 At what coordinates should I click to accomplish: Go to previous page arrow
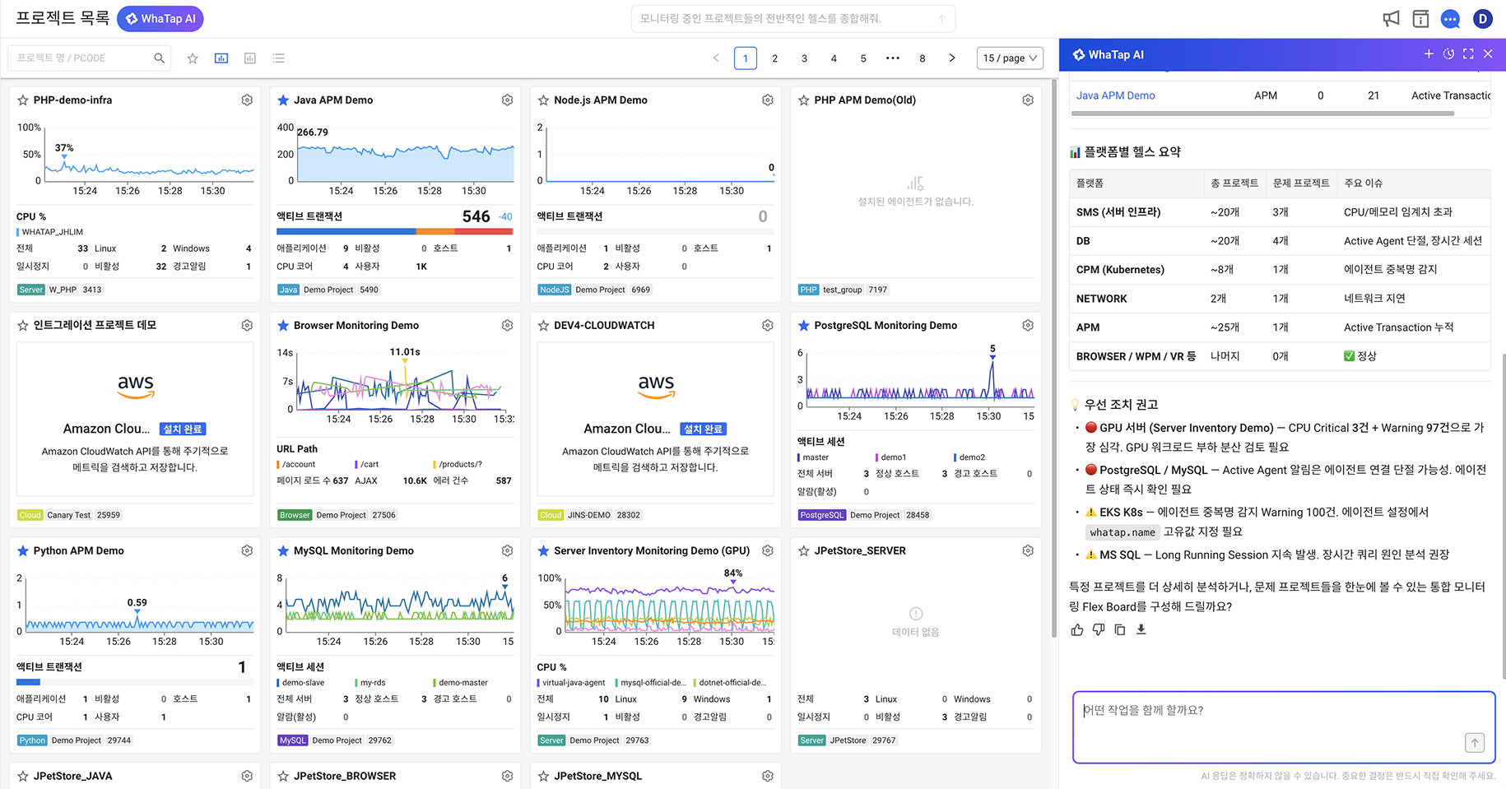click(x=716, y=58)
